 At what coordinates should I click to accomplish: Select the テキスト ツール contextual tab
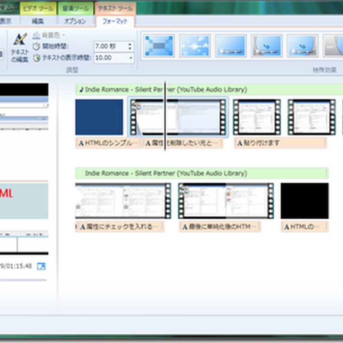[115, 9]
